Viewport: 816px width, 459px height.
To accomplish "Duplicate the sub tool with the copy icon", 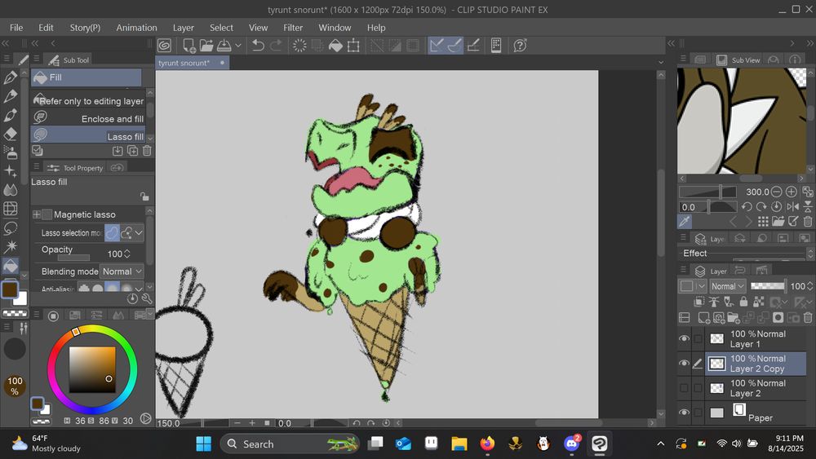I will (133, 151).
